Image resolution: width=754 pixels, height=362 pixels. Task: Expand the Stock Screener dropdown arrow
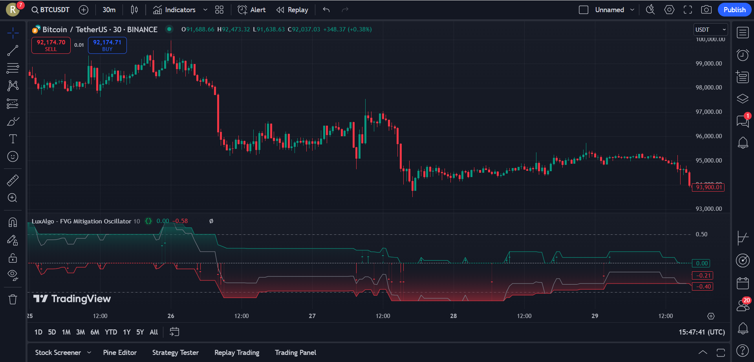point(89,353)
